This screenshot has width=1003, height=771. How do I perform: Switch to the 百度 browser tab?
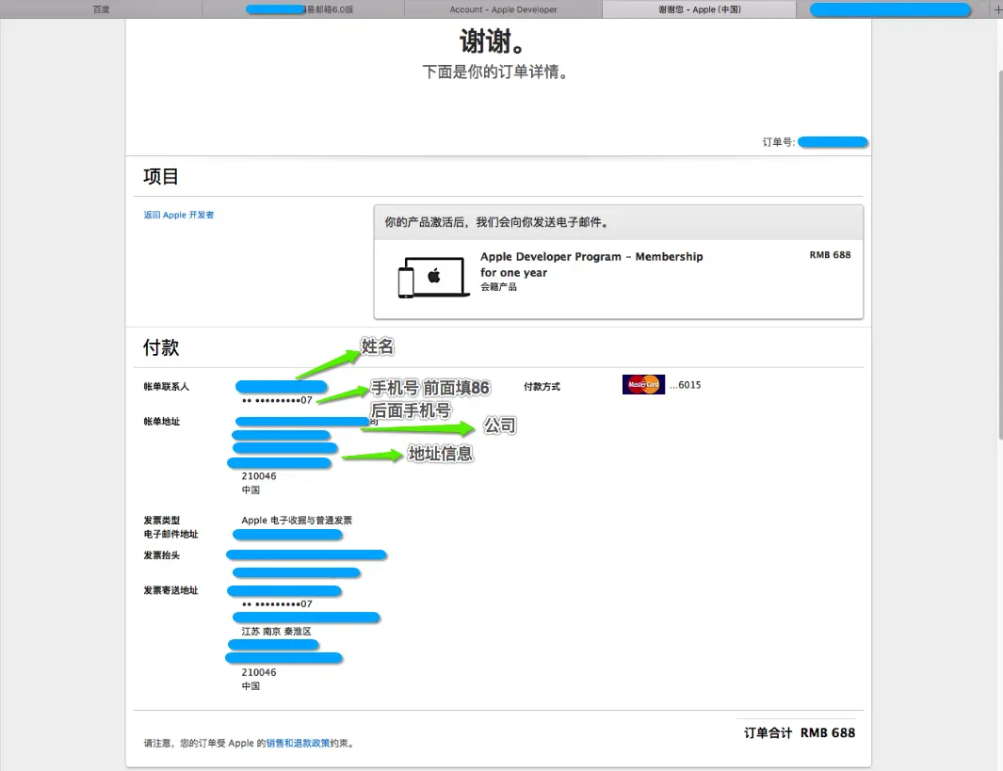101,9
